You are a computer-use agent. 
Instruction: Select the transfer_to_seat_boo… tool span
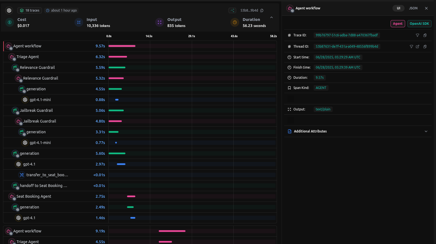(47, 175)
